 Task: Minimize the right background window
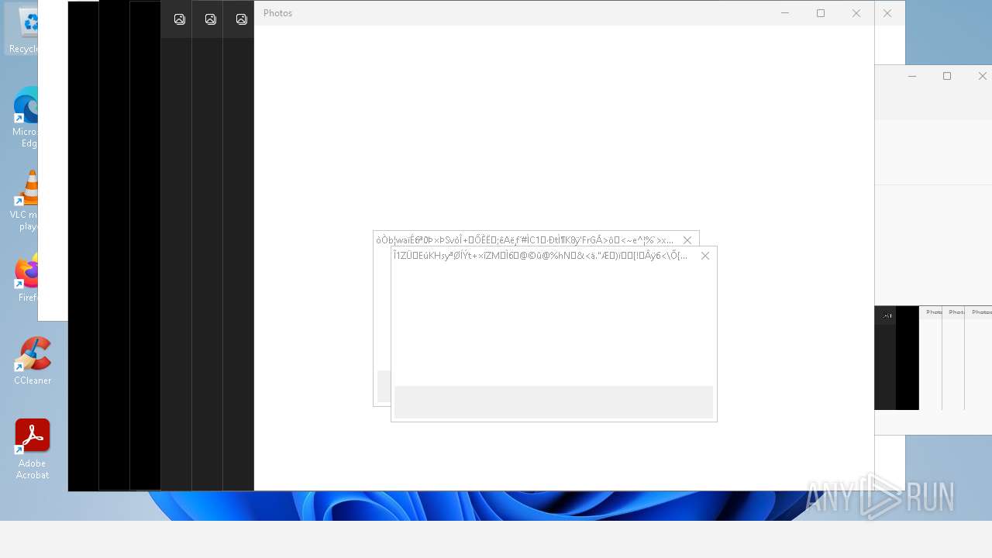(x=912, y=76)
